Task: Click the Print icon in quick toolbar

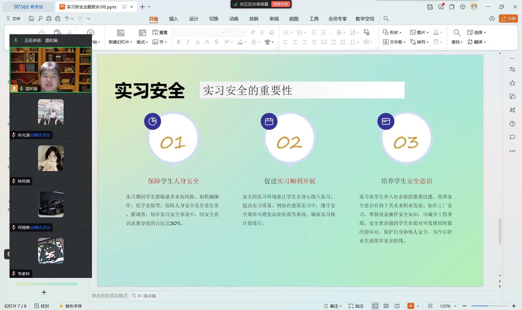Action: (x=49, y=18)
